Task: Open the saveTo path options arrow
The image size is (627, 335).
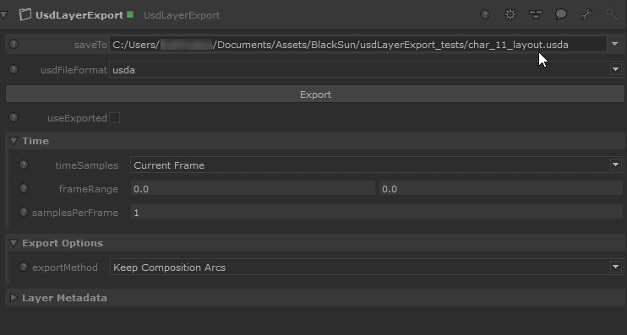Action: [615, 44]
